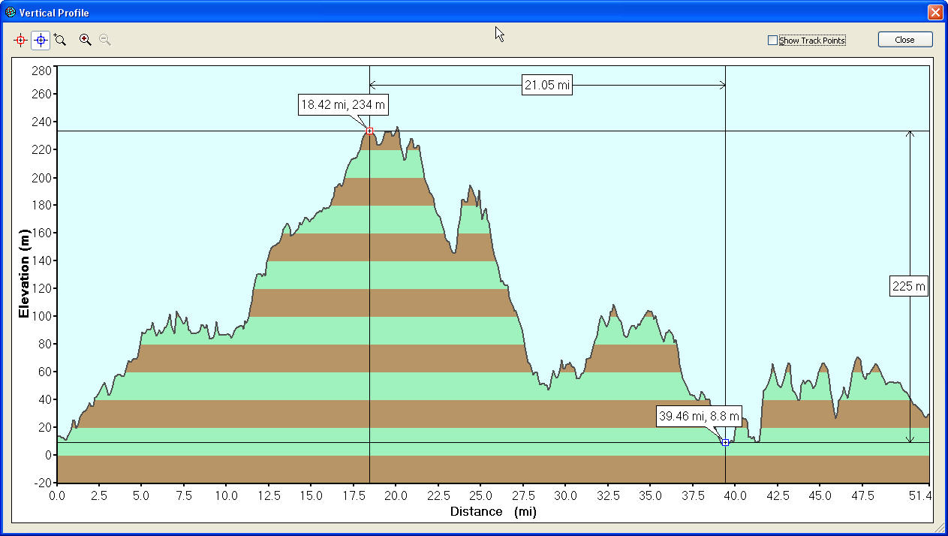Click the 39.46 mi, 8.8 m label
This screenshot has width=948, height=536.
(x=699, y=416)
